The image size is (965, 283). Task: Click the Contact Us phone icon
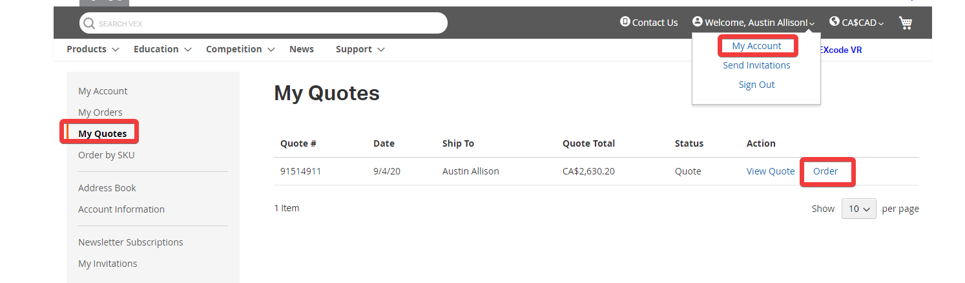tap(625, 22)
